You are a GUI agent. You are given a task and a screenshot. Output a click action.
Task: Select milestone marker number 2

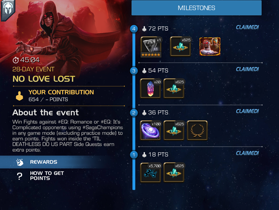click(x=134, y=113)
